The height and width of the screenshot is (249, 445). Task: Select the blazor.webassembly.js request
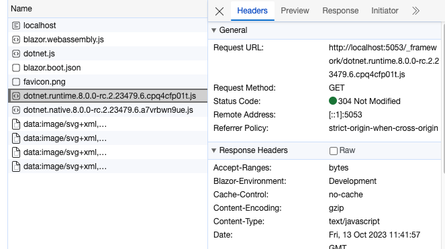[x=108, y=40]
